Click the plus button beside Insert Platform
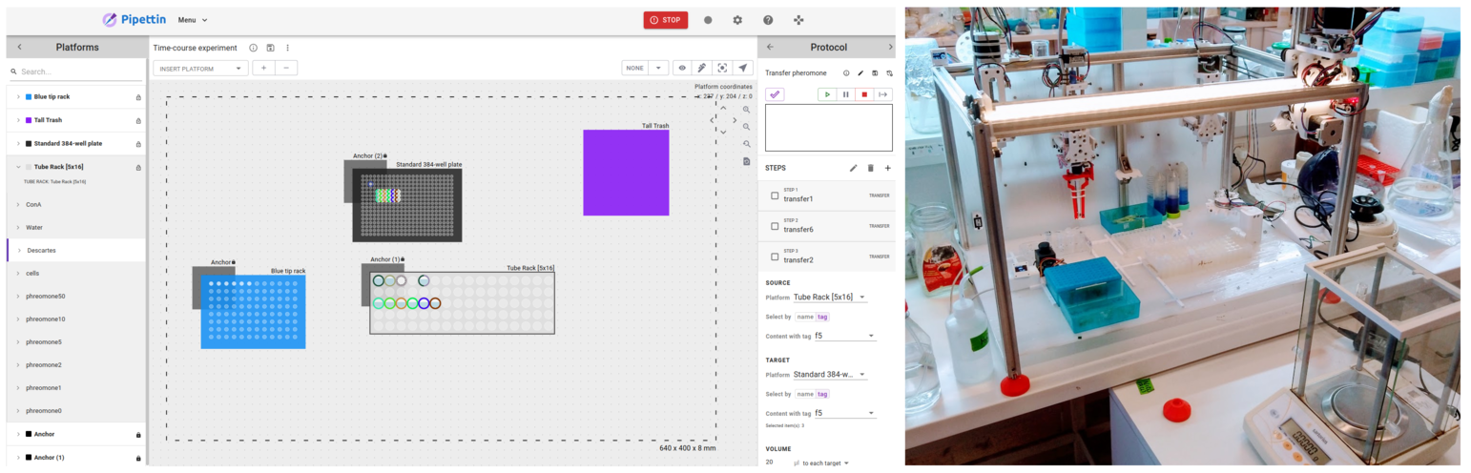The image size is (1471, 473). (x=263, y=68)
